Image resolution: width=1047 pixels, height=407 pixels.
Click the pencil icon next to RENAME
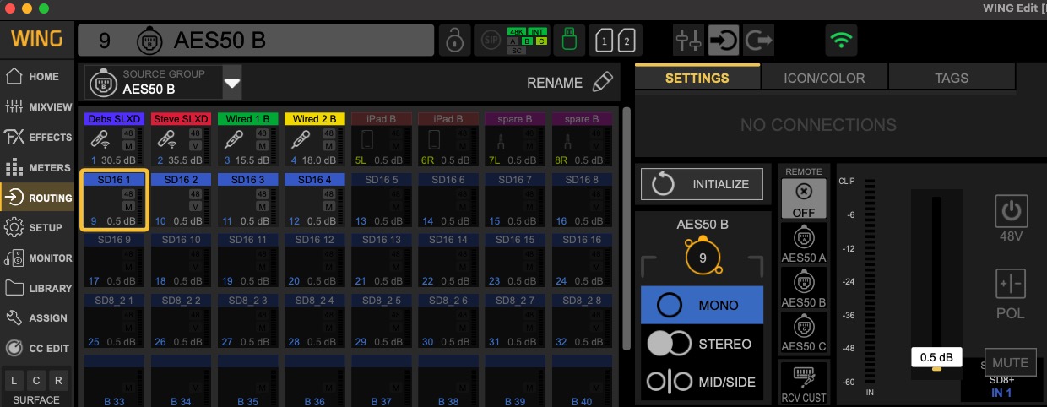point(602,82)
